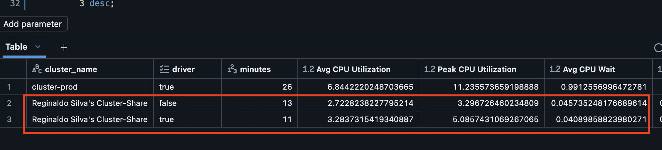The image size is (662, 150).
Task: Click the cluster_name string type icon
Action: click(x=37, y=69)
